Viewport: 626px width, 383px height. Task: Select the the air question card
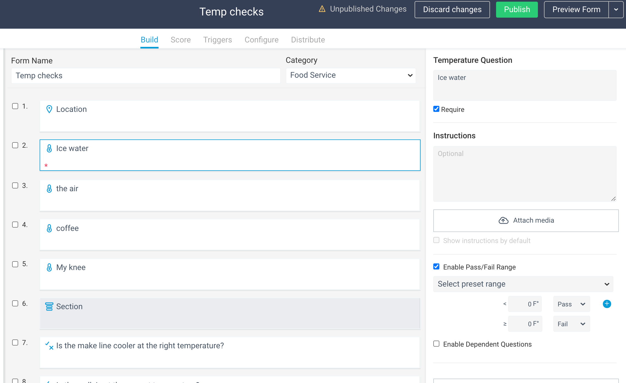coord(230,196)
